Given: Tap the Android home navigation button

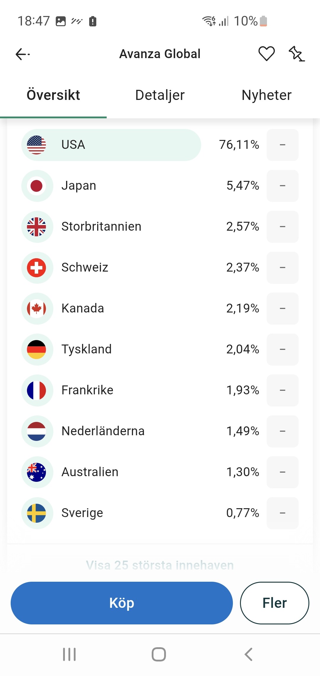Looking at the screenshot, I should pyautogui.click(x=159, y=654).
